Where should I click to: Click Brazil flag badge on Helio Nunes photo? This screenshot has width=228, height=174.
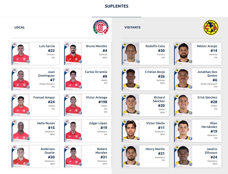28,139
